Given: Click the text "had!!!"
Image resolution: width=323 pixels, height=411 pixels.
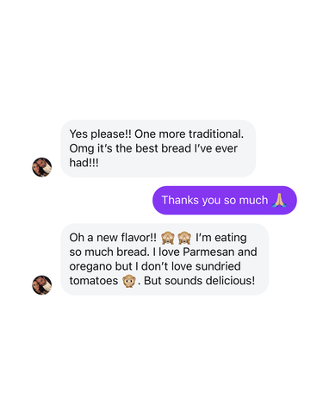Looking at the screenshot, I should (x=84, y=163).
